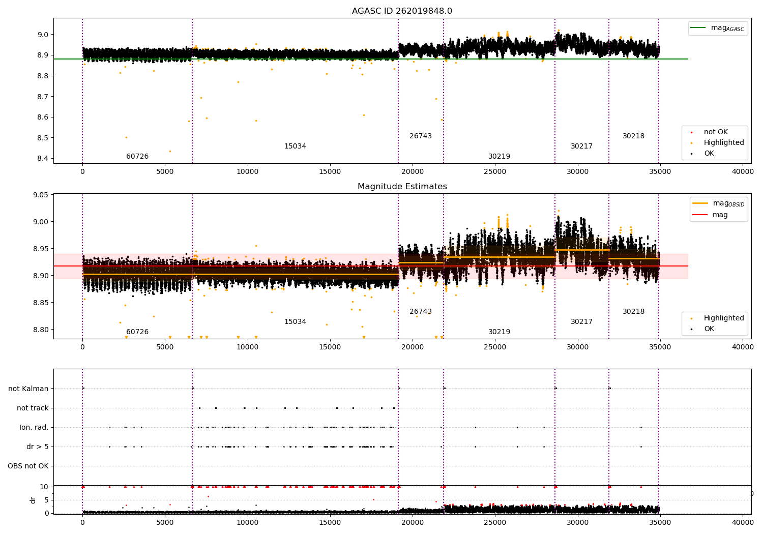The image size is (763, 534).
Task: Click the orange mag_OBSID legend line sample
Action: point(700,203)
